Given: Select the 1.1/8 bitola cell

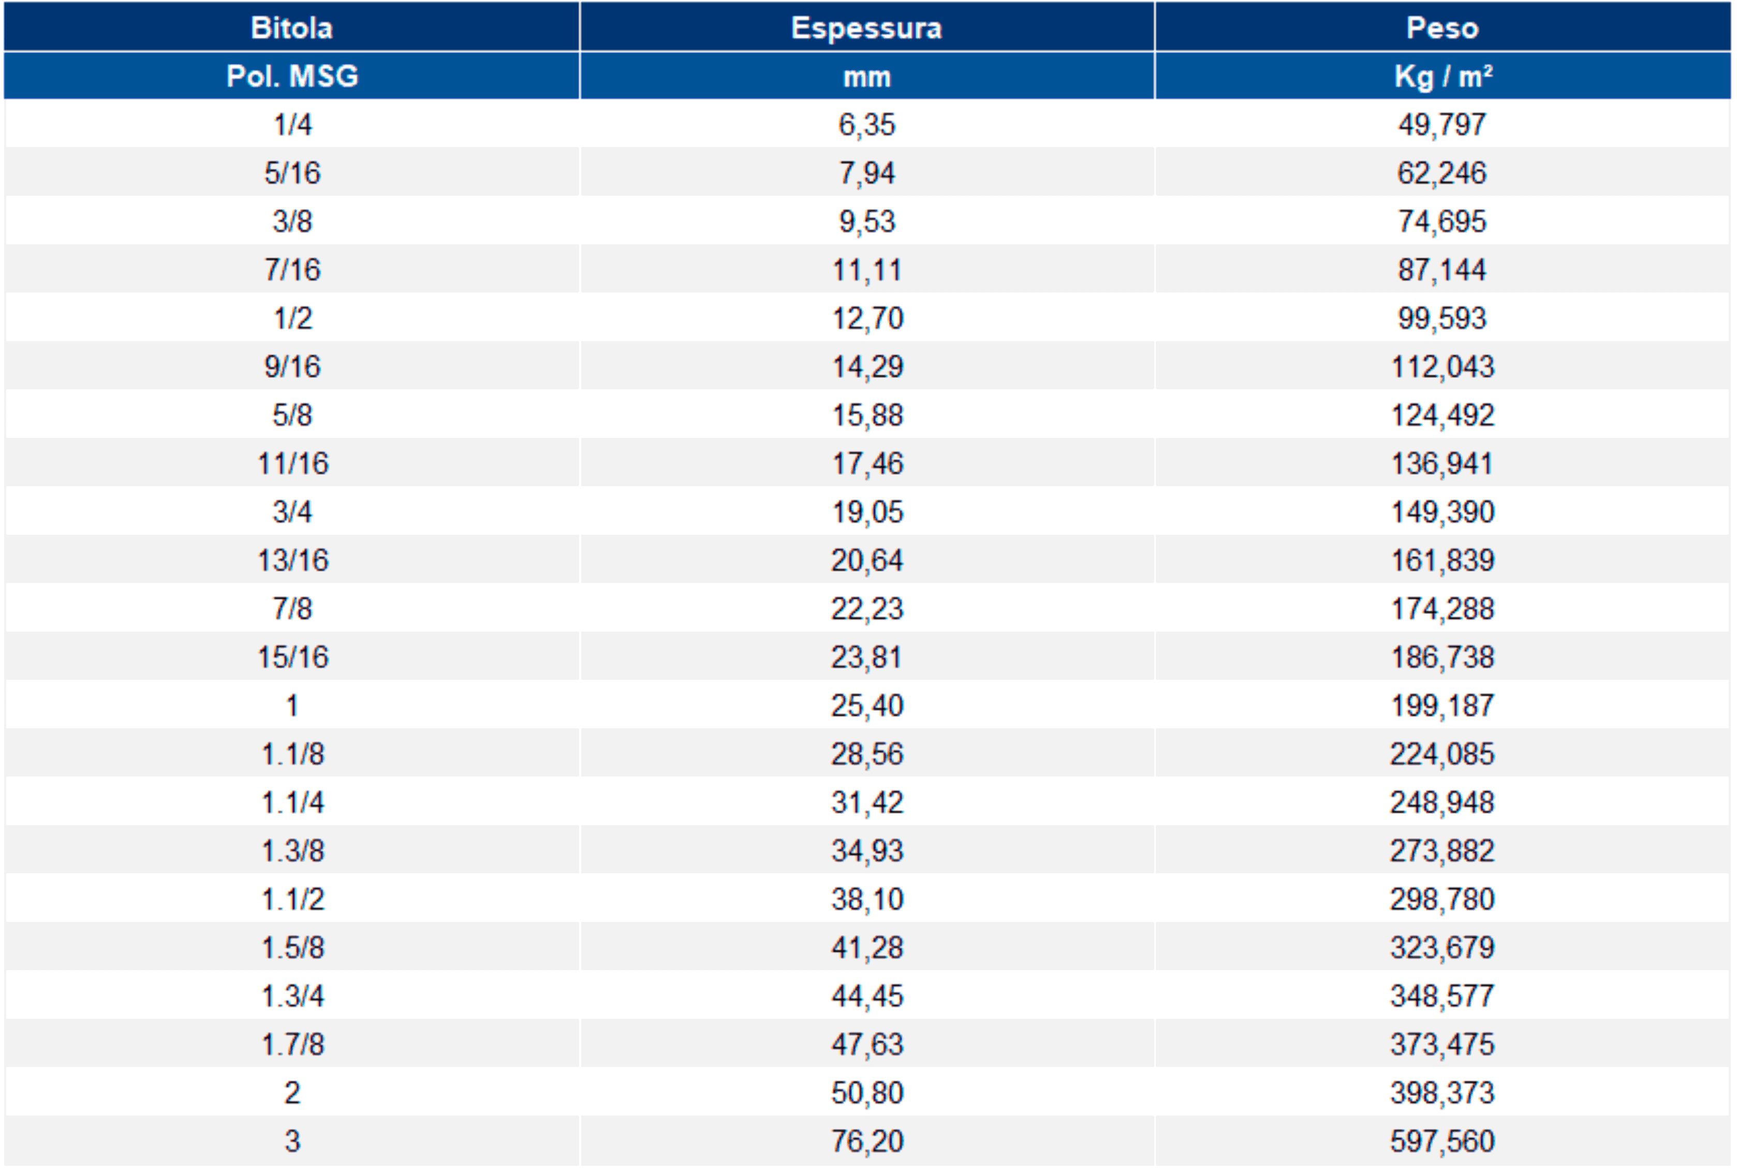Looking at the screenshot, I should (x=292, y=753).
